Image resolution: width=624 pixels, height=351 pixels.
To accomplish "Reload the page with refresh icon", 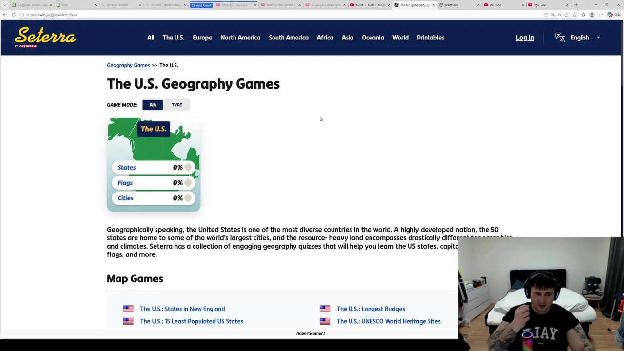I will [x=14, y=15].
